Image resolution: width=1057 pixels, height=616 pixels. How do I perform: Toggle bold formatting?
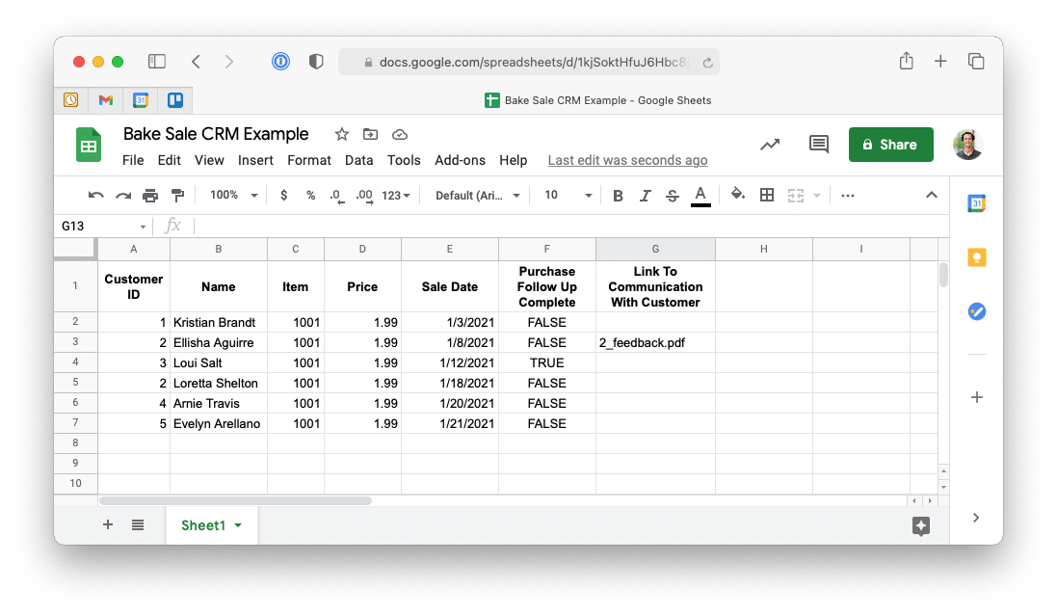click(618, 195)
